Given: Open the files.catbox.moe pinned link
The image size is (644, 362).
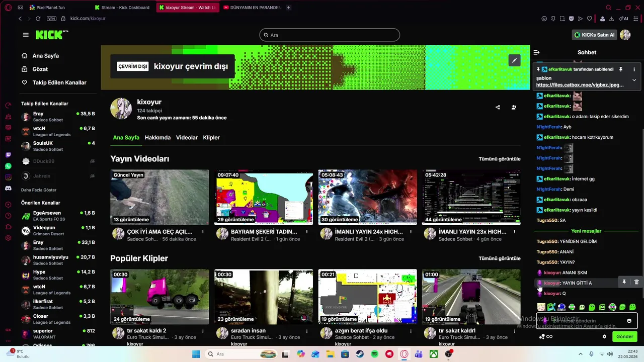Looking at the screenshot, I should click(580, 85).
